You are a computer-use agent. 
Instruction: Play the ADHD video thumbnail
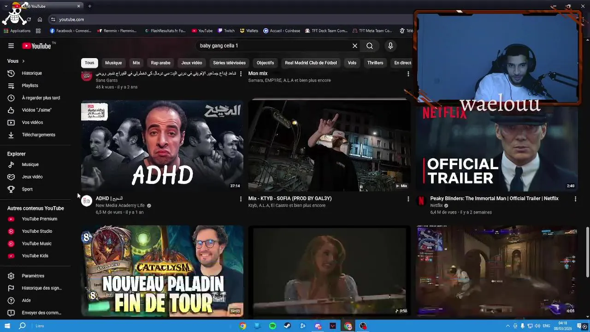[162, 145]
